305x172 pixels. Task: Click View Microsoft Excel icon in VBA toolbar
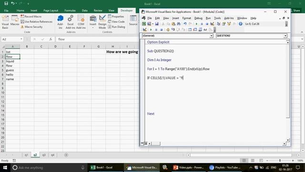pyautogui.click(x=144, y=24)
